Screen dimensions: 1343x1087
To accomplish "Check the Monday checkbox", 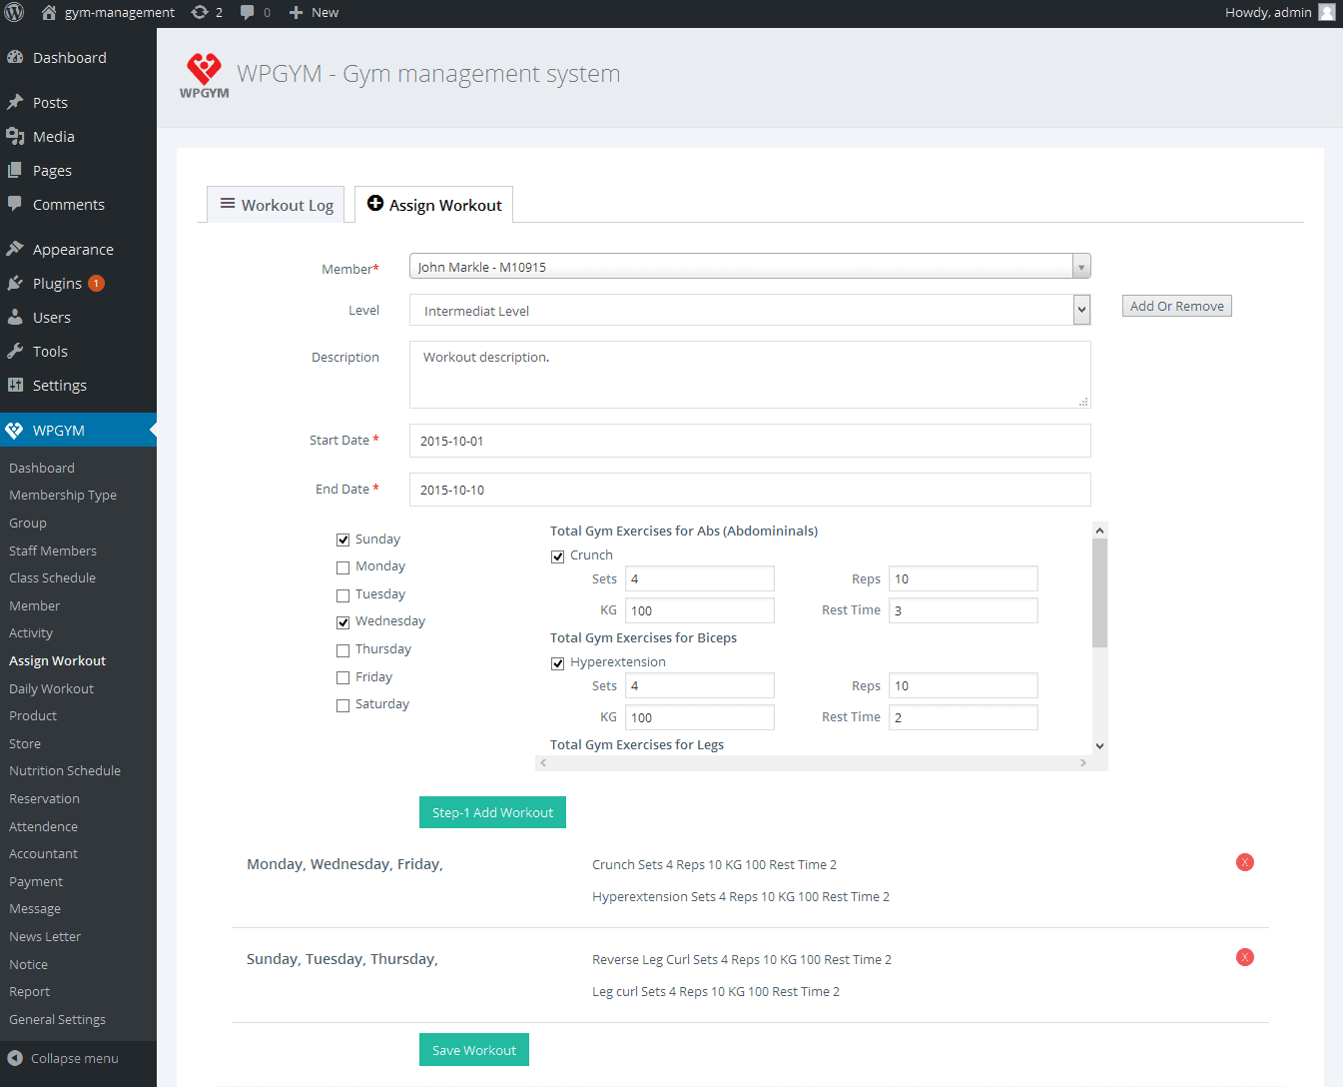I will click(x=342, y=567).
